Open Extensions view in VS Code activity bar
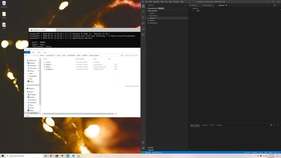281x158 pixels. (x=143, y=35)
